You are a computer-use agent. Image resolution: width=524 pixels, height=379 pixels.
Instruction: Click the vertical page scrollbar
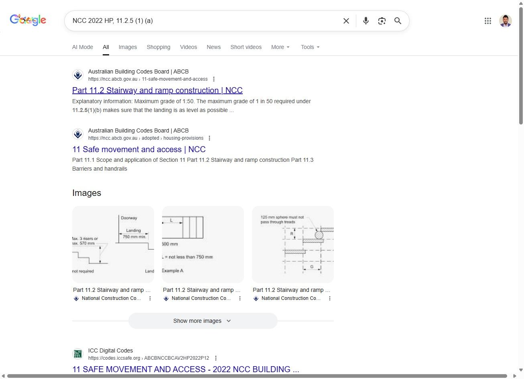pyautogui.click(x=521, y=66)
